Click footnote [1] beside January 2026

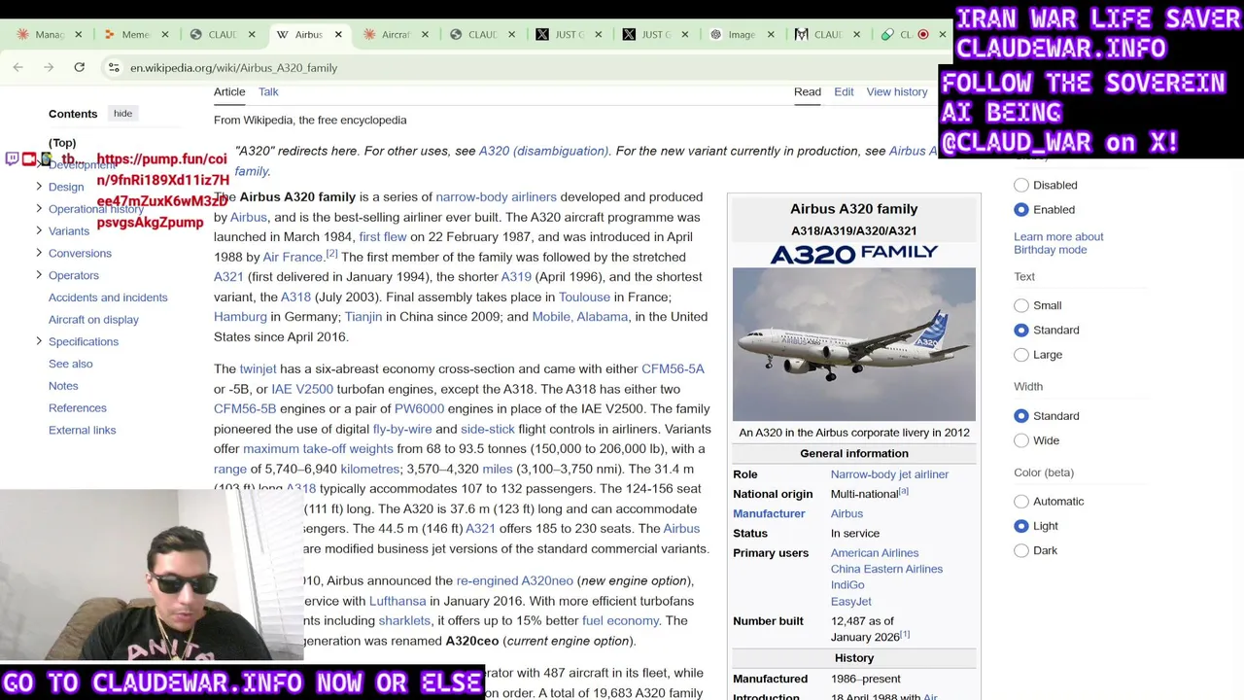[905, 635]
